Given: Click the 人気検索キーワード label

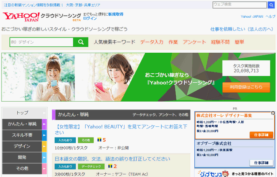Looking at the screenshot, I should click(x=114, y=42).
